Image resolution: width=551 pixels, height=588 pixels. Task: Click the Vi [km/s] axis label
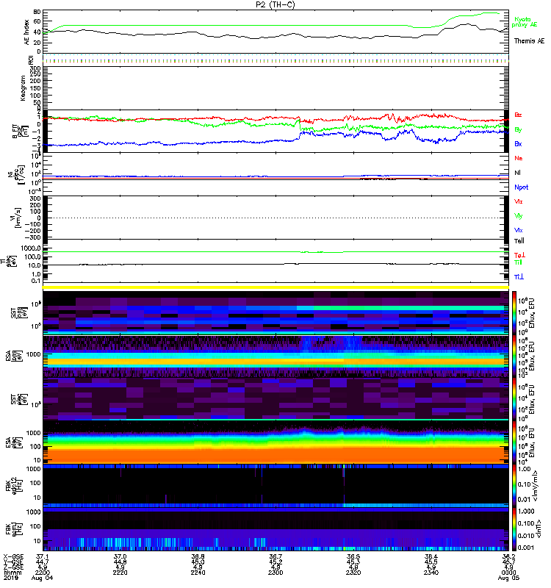tap(17, 218)
